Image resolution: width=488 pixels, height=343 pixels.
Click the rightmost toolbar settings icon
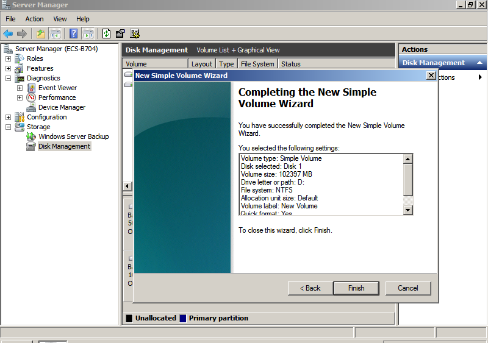click(135, 34)
